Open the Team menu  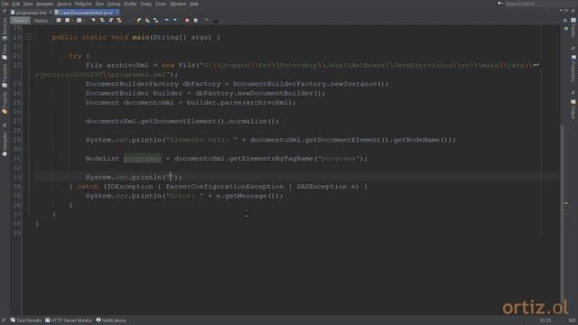coord(145,4)
